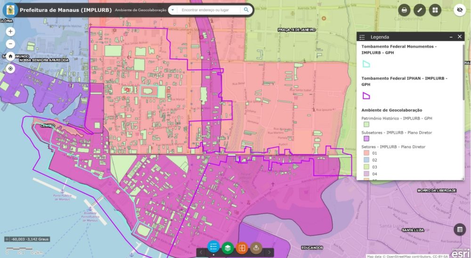Zoom out with the minus button

pos(10,44)
